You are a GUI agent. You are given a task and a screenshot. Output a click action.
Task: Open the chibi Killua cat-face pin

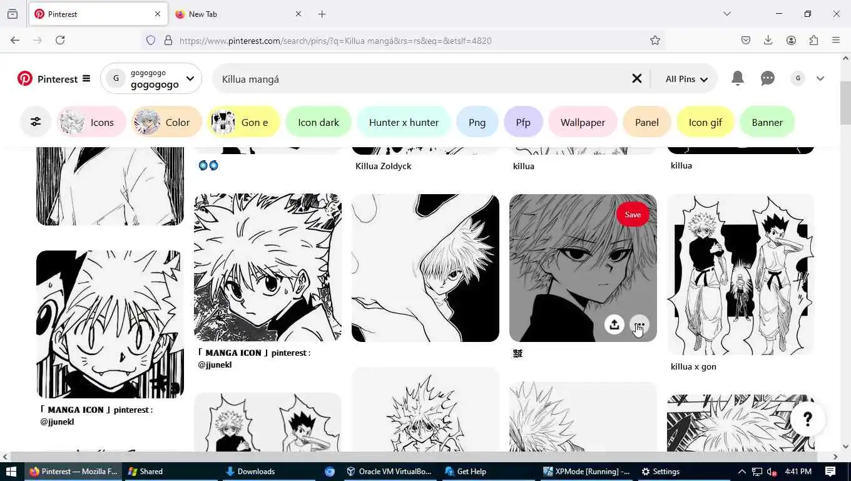point(110,324)
